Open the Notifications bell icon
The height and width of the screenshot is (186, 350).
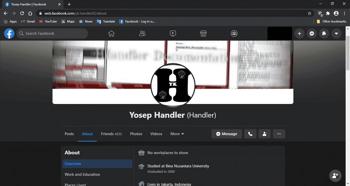pyautogui.click(x=324, y=33)
